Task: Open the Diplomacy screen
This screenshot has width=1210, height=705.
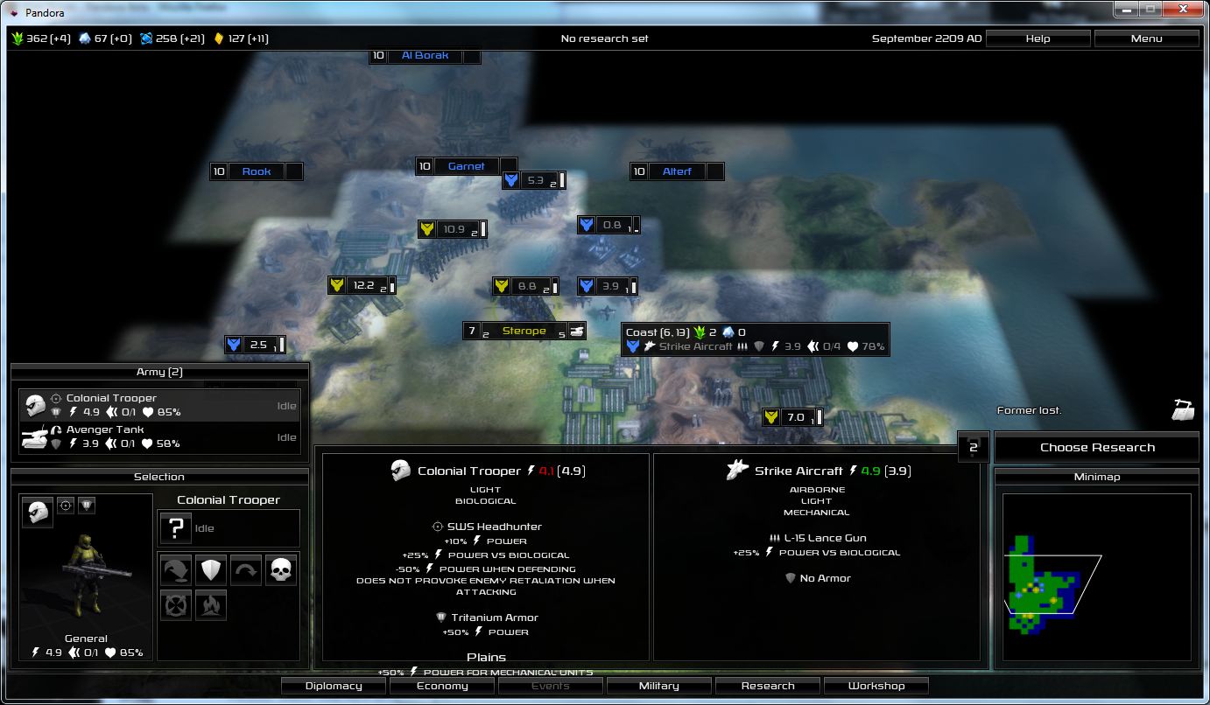Action: point(334,686)
